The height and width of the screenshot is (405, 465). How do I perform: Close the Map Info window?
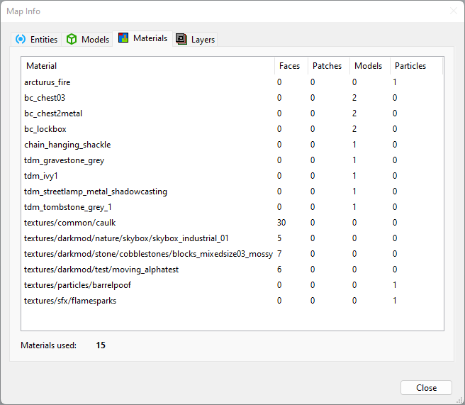point(426,388)
